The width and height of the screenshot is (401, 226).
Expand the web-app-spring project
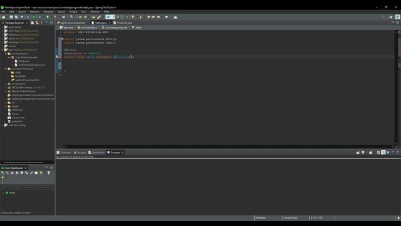point(3,126)
